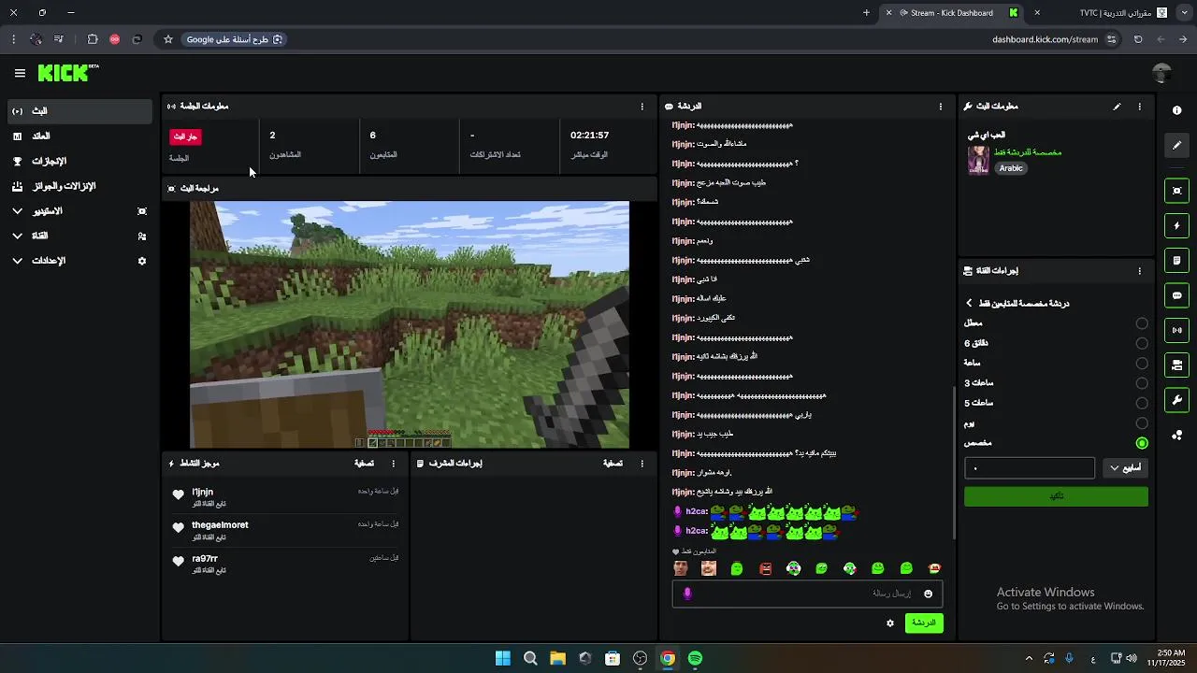Open File Explorer from the taskbar

[557, 658]
